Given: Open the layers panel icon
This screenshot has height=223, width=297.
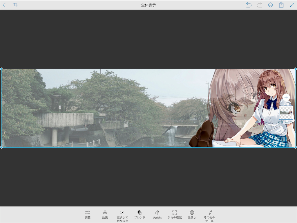Looking at the screenshot, I should tap(271, 5).
